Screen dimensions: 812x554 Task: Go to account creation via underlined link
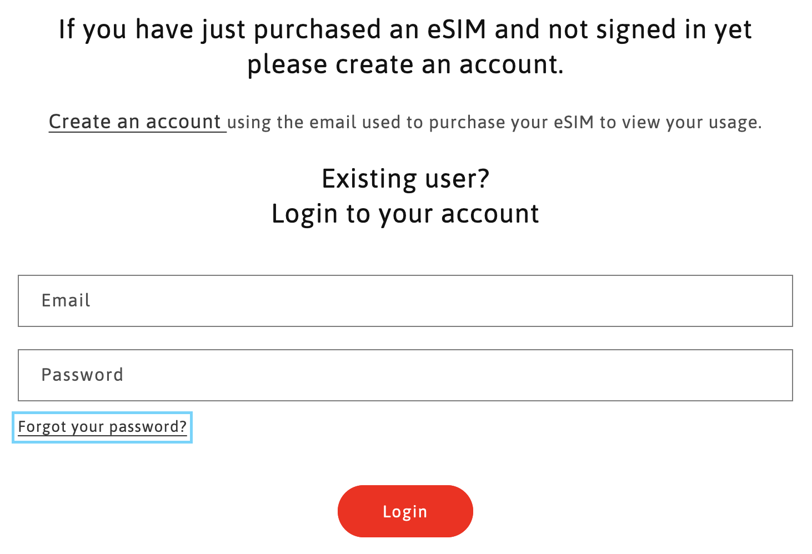click(x=135, y=122)
